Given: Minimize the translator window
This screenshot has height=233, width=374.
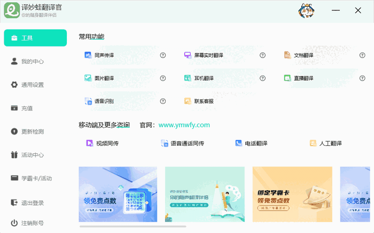Looking at the screenshot, I should coord(336,10).
